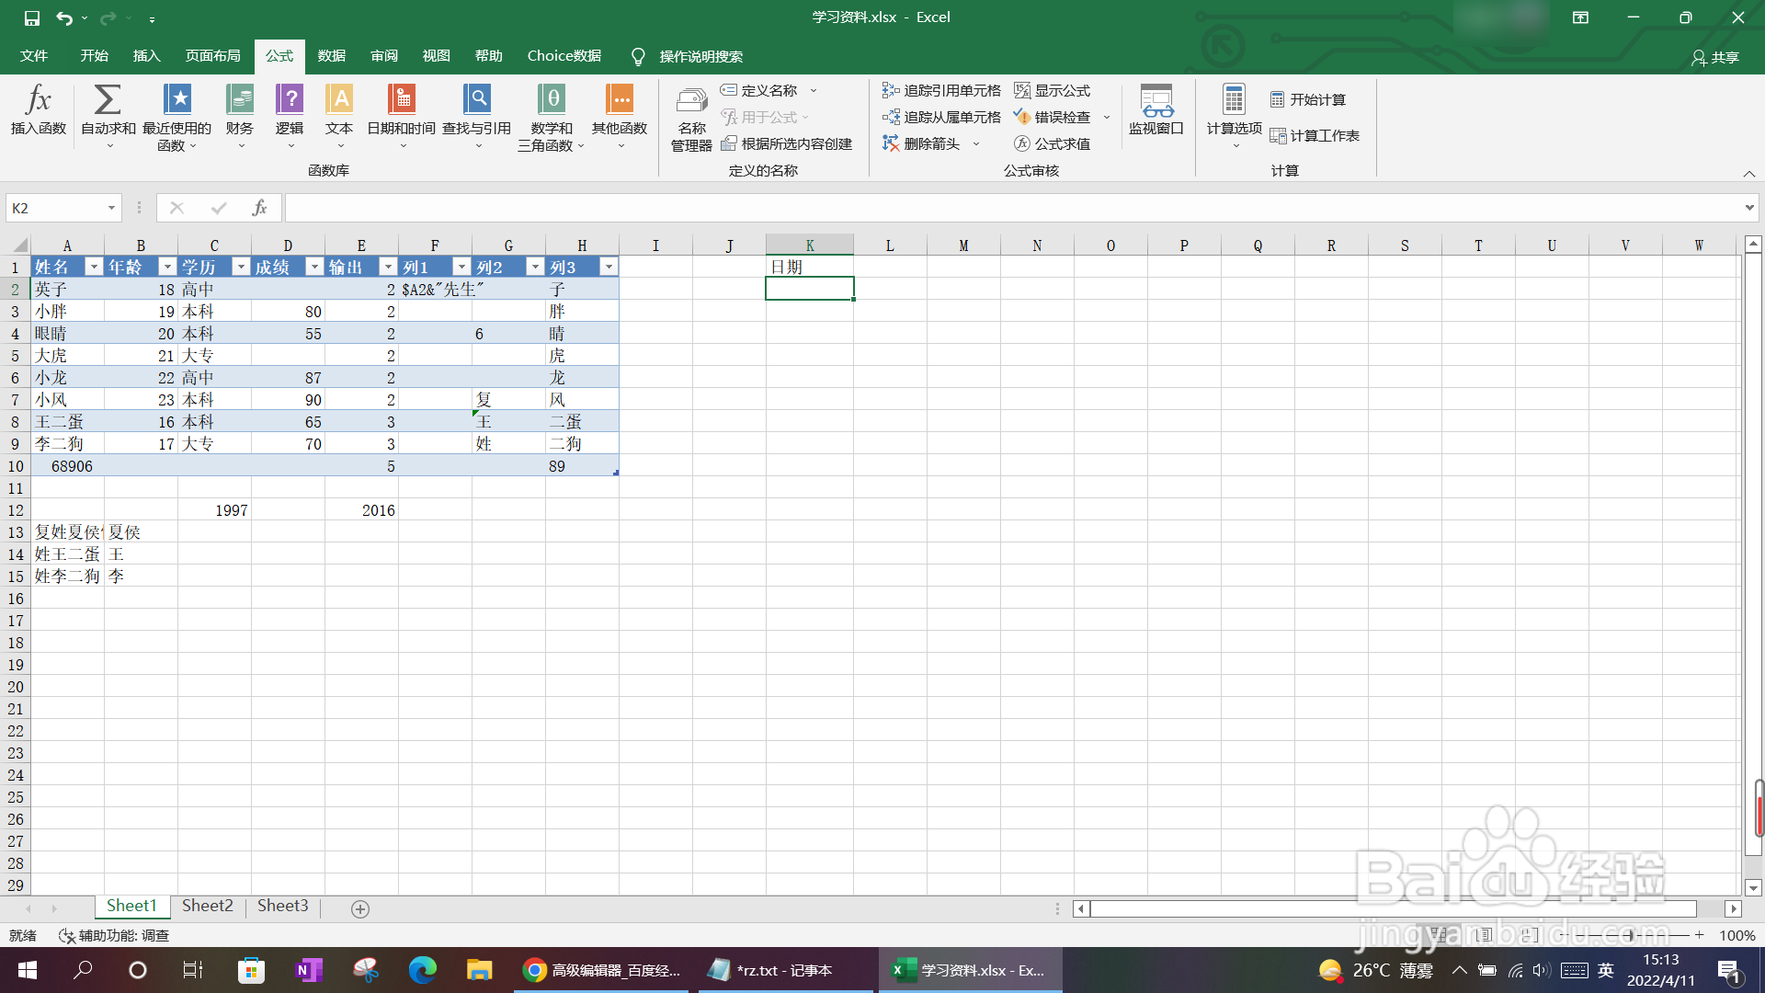Expand Remove Arrows dropdown arrow

[x=976, y=143]
